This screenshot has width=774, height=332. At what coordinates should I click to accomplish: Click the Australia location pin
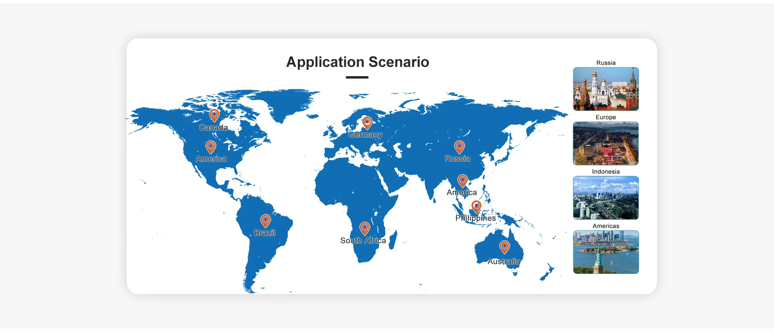504,246
